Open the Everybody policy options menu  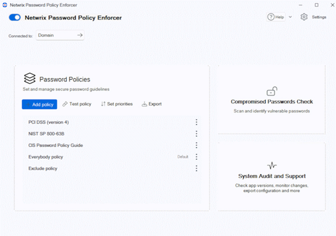point(196,157)
